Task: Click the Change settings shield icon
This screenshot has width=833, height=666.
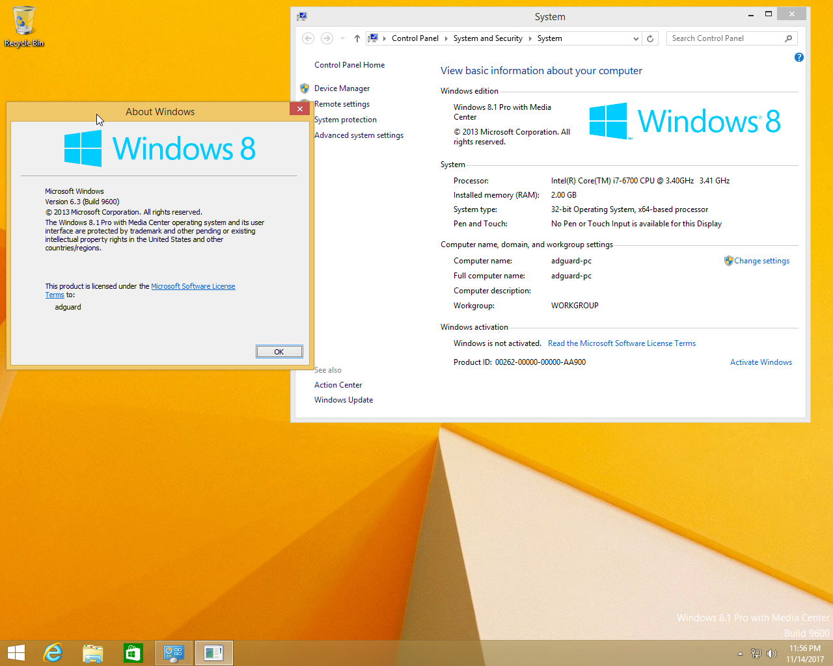Action: tap(728, 261)
